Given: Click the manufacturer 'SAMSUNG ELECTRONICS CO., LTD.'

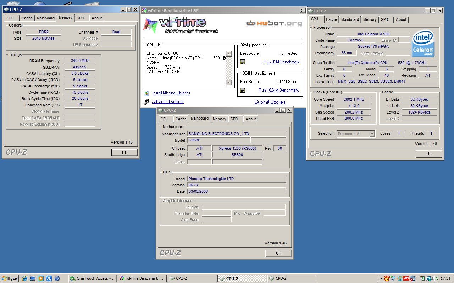Looking at the screenshot, I should [237, 134].
